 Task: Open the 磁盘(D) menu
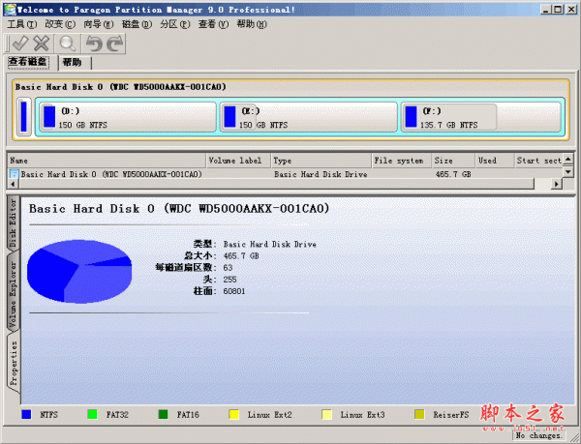[137, 24]
